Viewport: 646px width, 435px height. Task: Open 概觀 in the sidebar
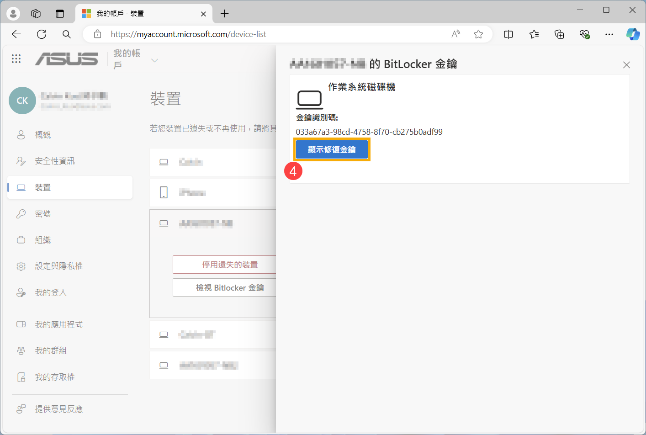[70, 135]
